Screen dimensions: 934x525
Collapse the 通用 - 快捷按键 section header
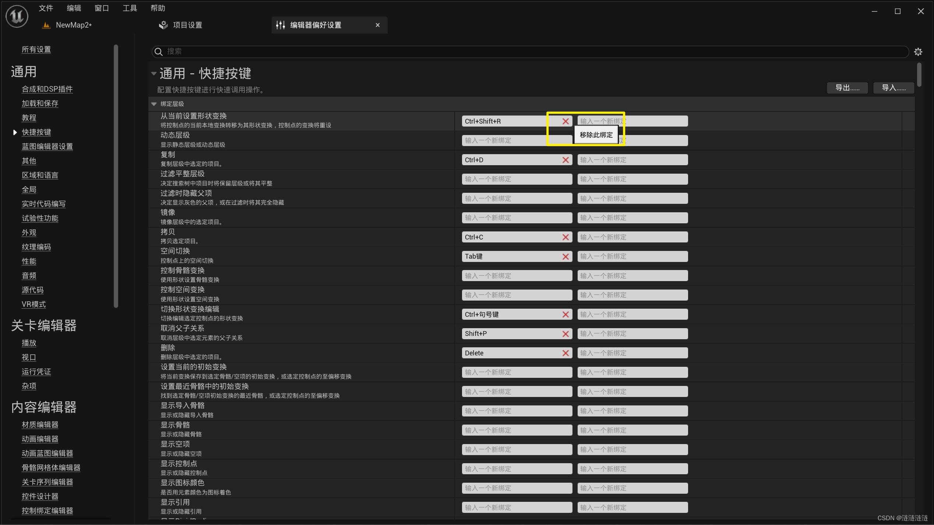[154, 74]
